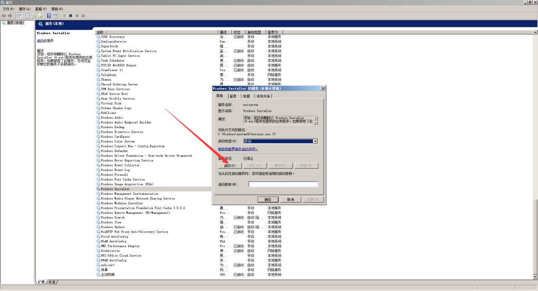Open the 操作(A) menu
The image size is (538, 291).
24,9
